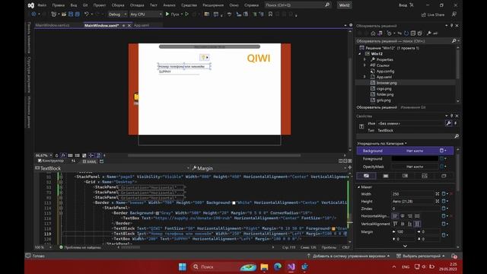The image size is (487, 274).
Task: Open the Сборка menu
Action: point(118,5)
